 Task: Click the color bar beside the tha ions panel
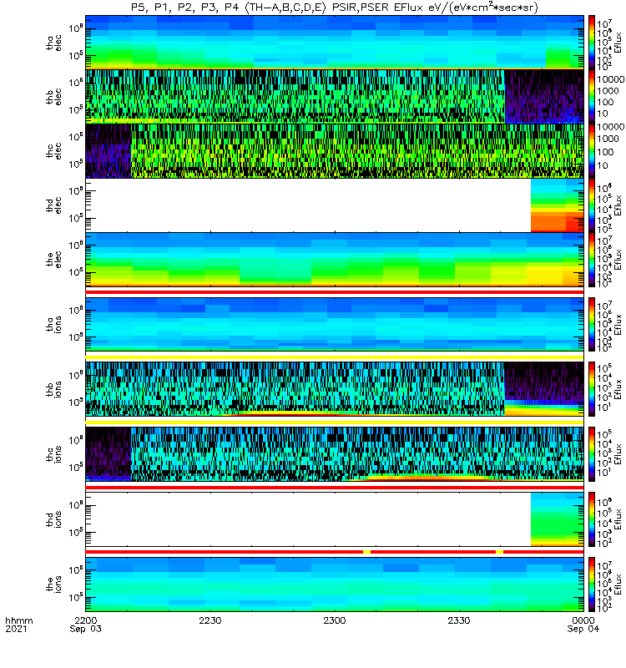[x=592, y=324]
